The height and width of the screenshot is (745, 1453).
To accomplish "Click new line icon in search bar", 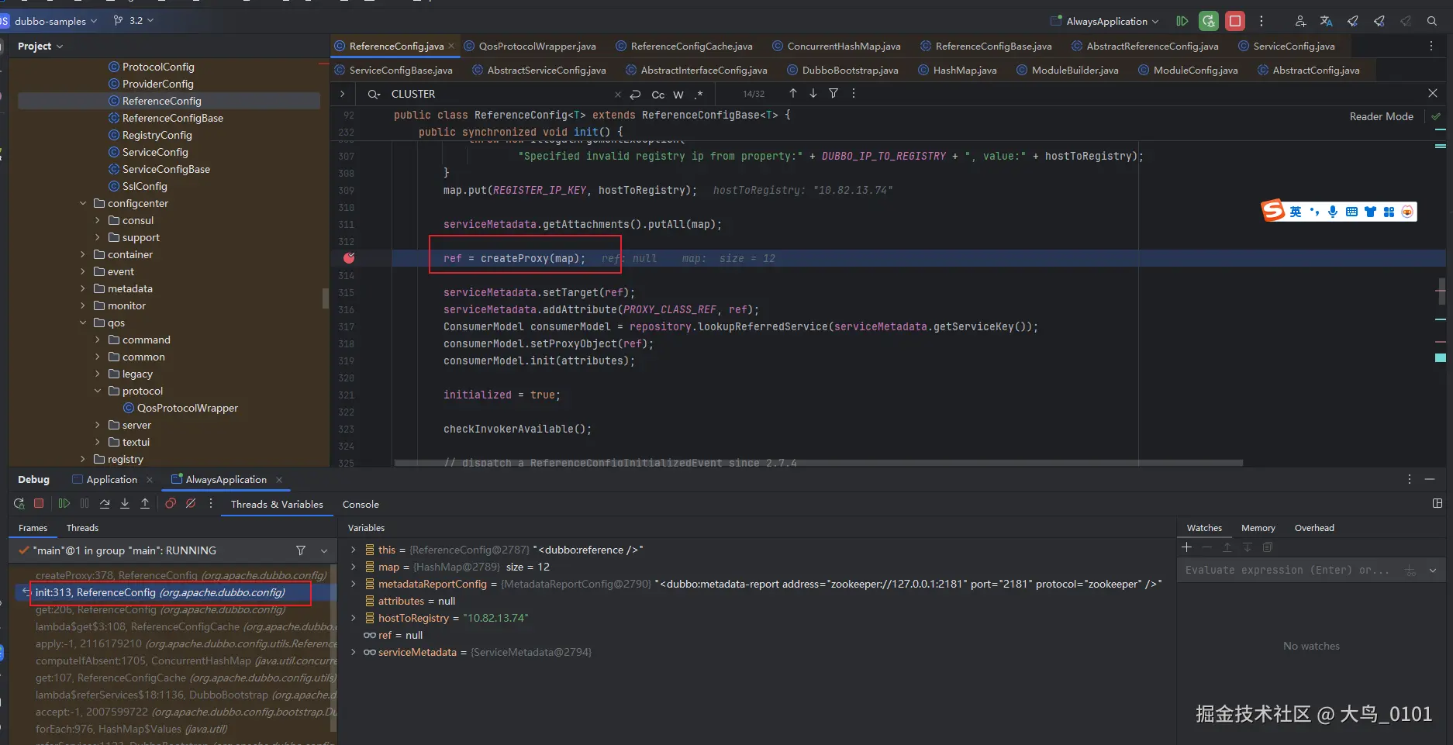I will 635,94.
